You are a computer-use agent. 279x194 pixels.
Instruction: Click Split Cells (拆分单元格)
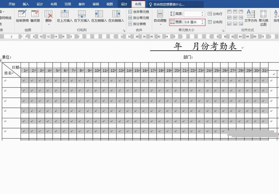(139, 18)
